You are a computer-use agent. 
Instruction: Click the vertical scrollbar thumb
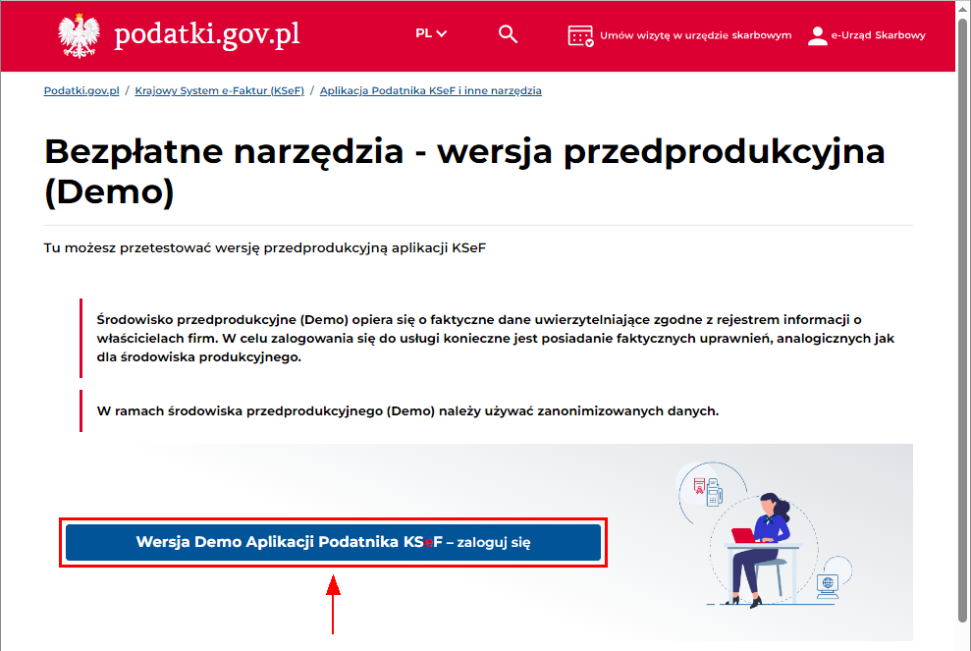[963, 324]
